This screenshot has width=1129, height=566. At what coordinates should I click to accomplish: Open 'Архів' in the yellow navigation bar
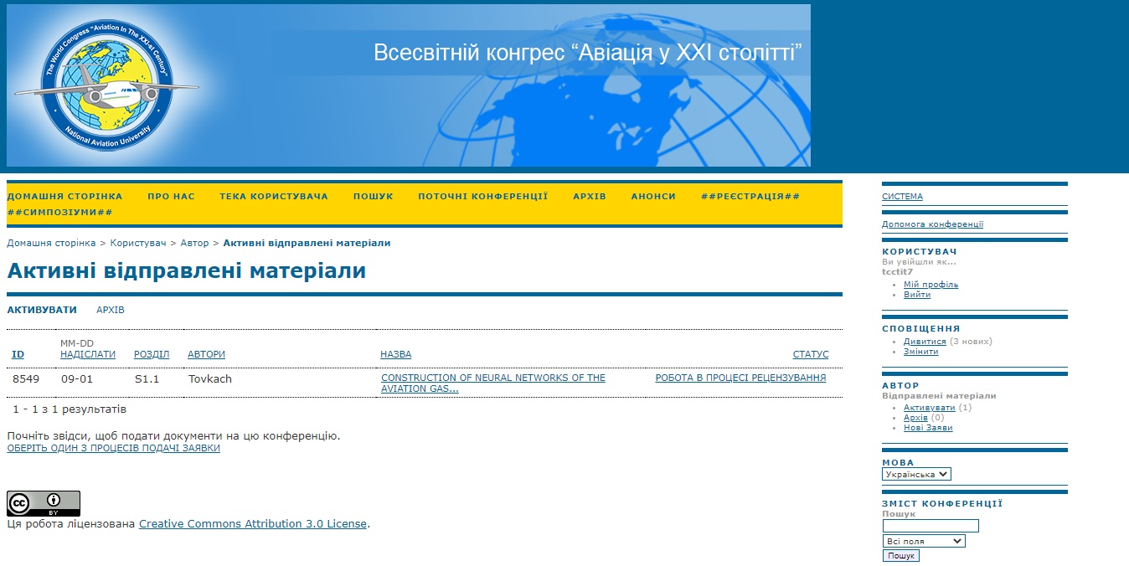coord(590,196)
